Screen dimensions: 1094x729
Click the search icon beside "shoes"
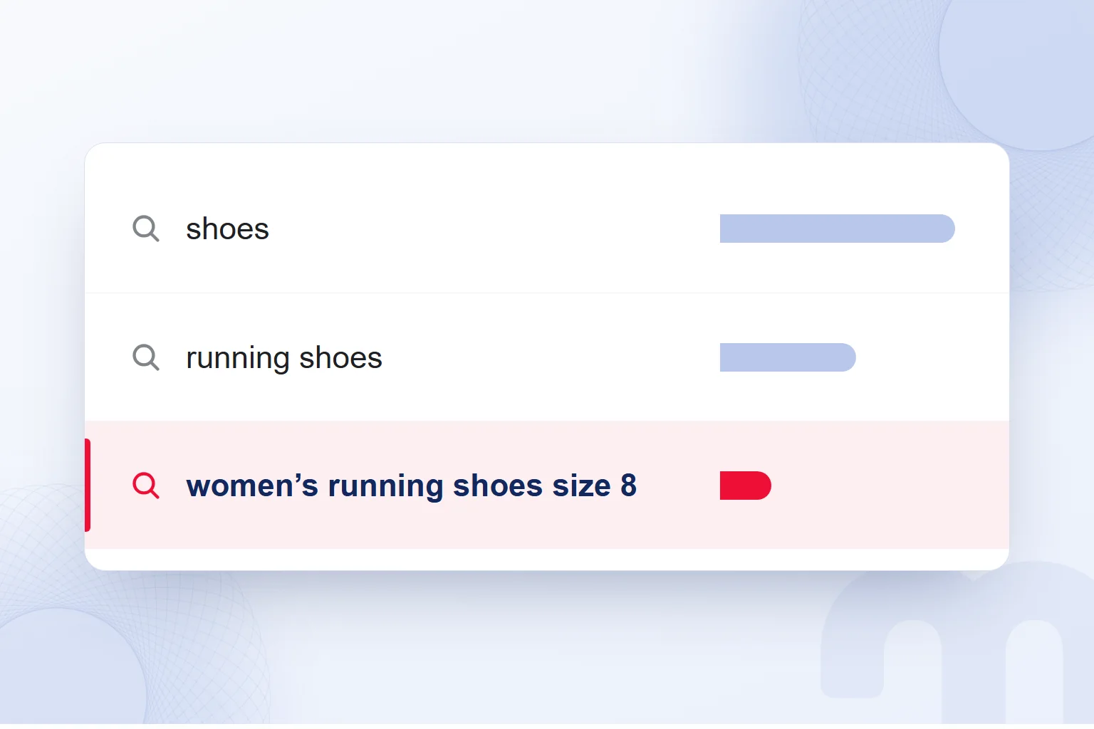click(x=146, y=229)
